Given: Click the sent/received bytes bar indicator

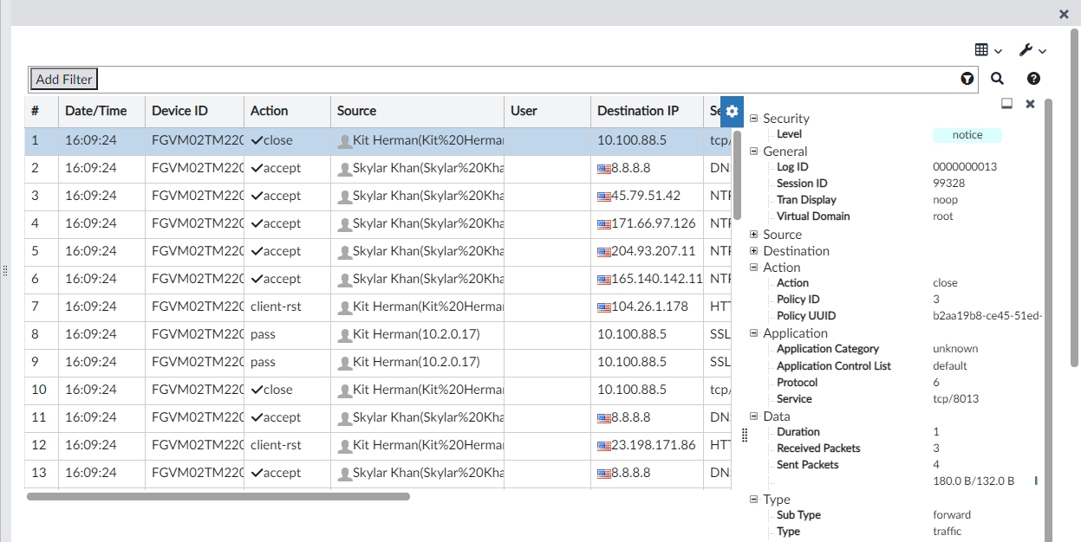Looking at the screenshot, I should click(1037, 481).
